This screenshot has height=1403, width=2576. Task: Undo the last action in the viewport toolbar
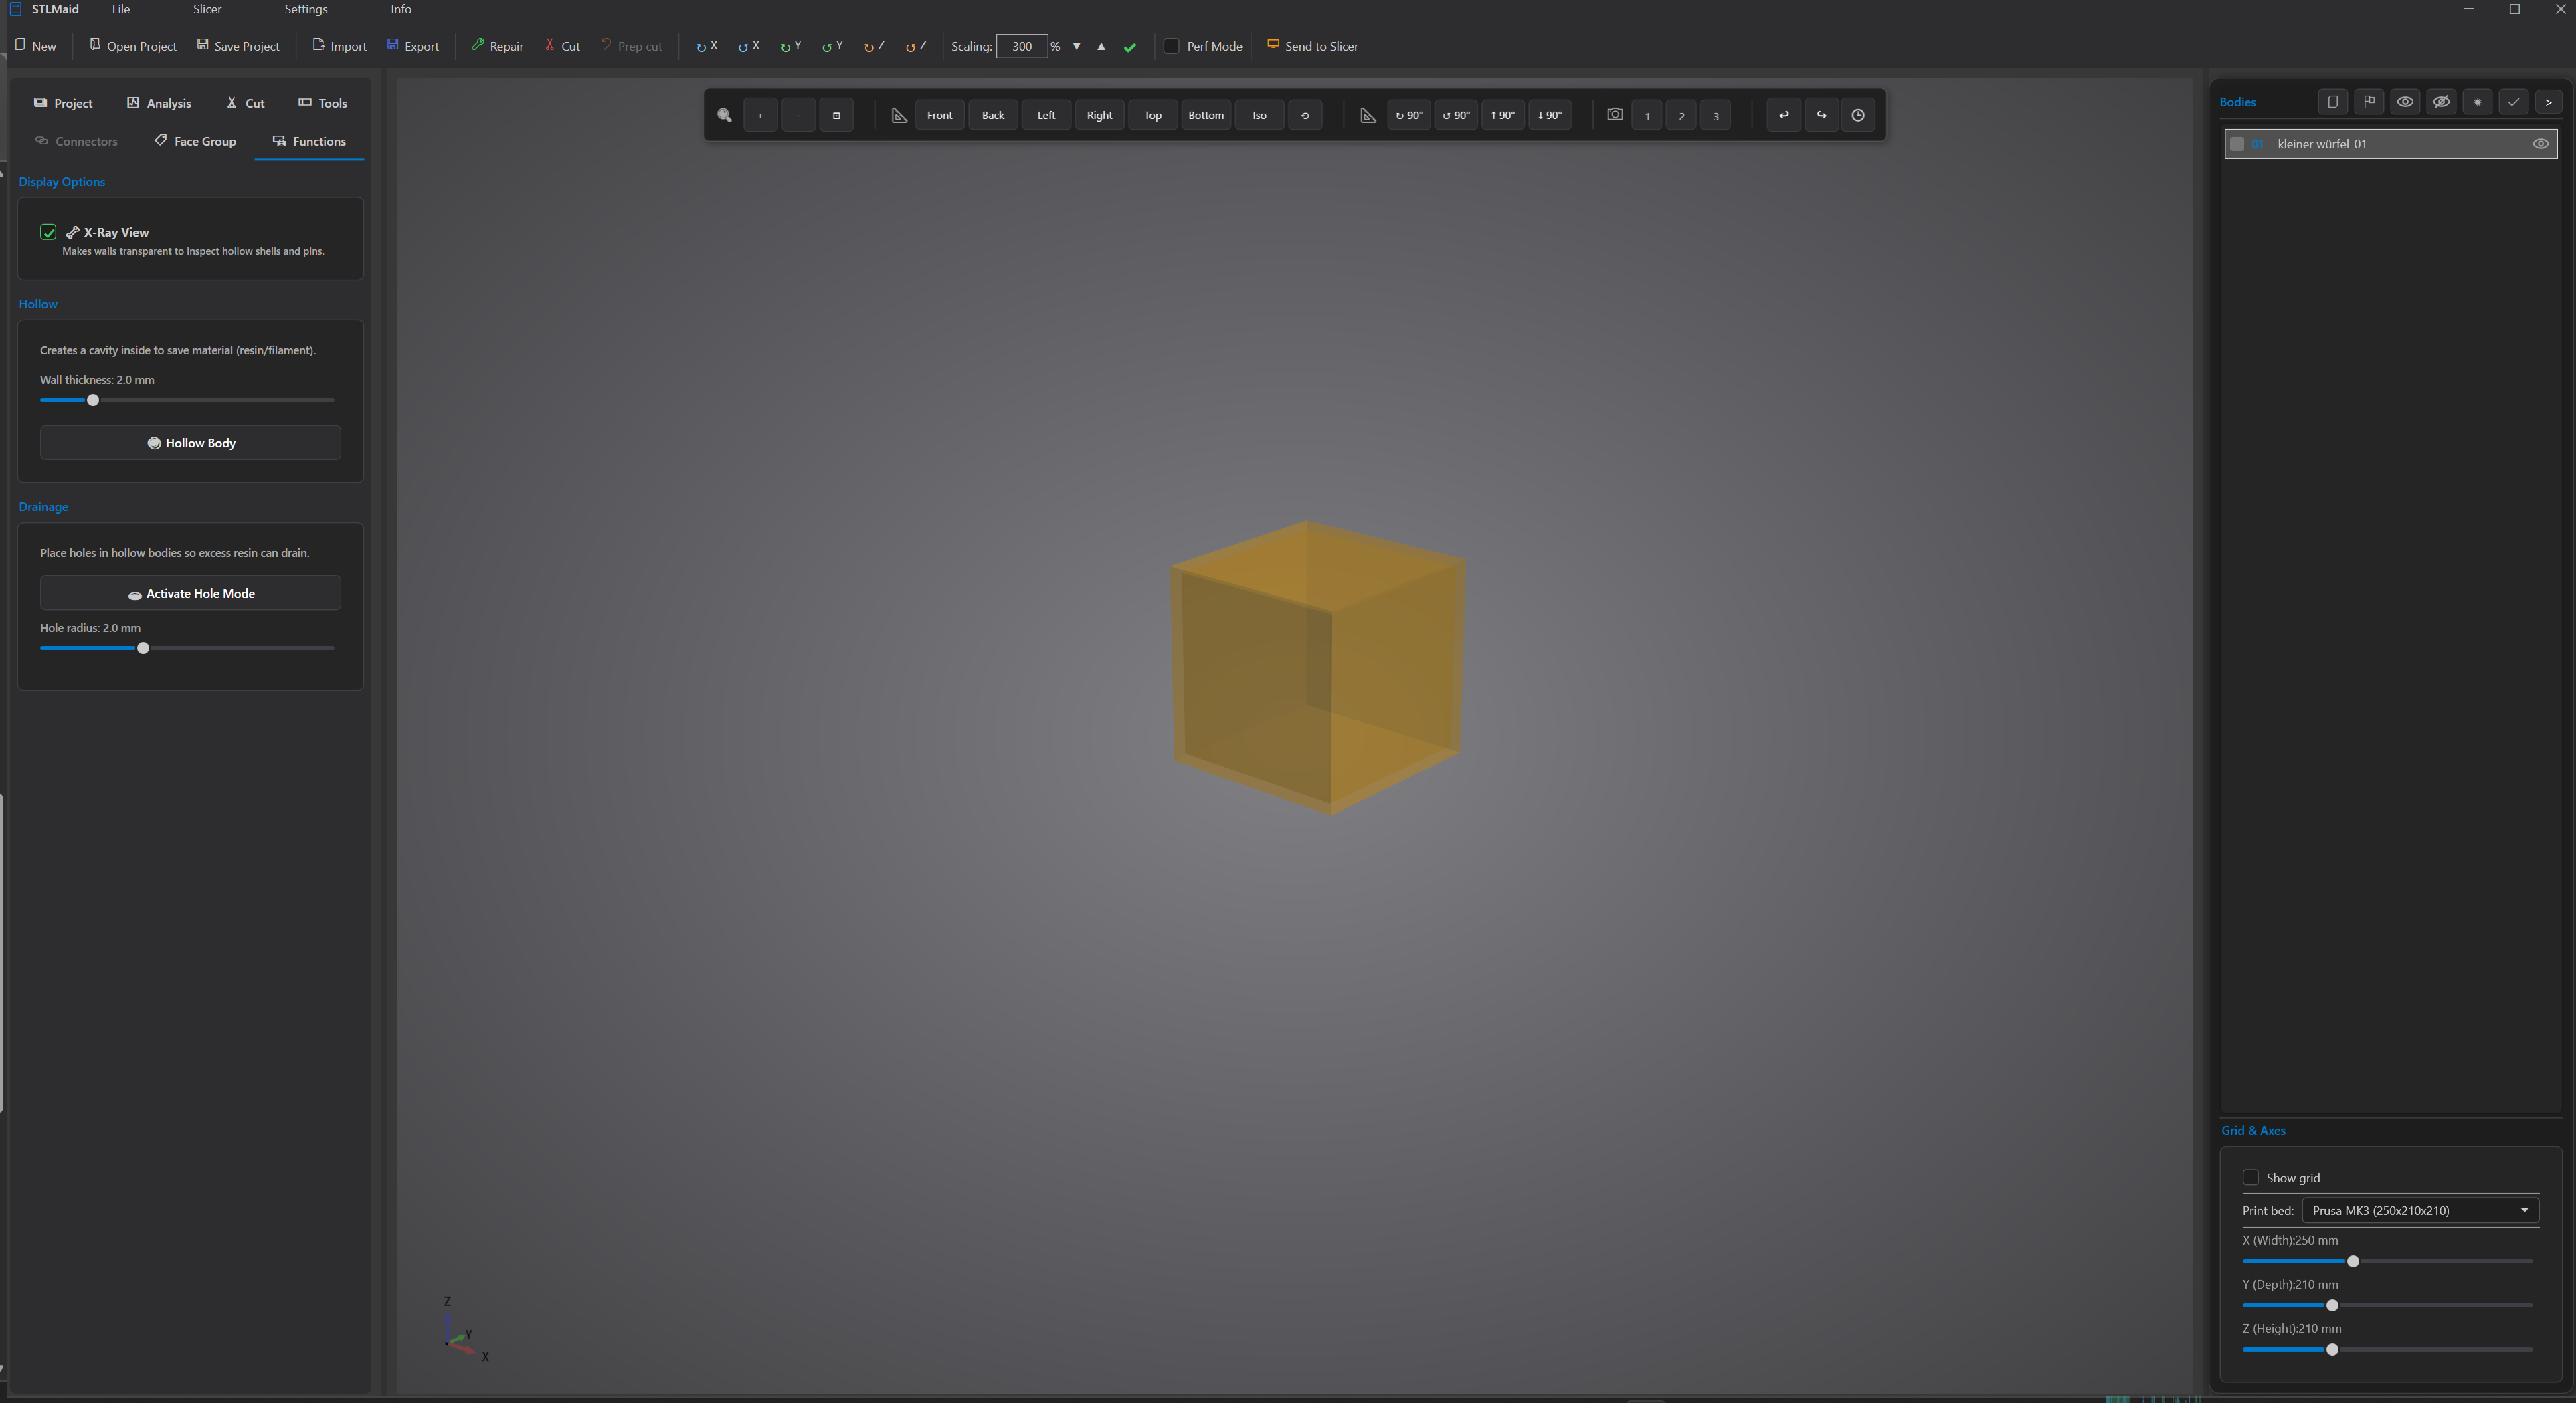coord(1784,116)
